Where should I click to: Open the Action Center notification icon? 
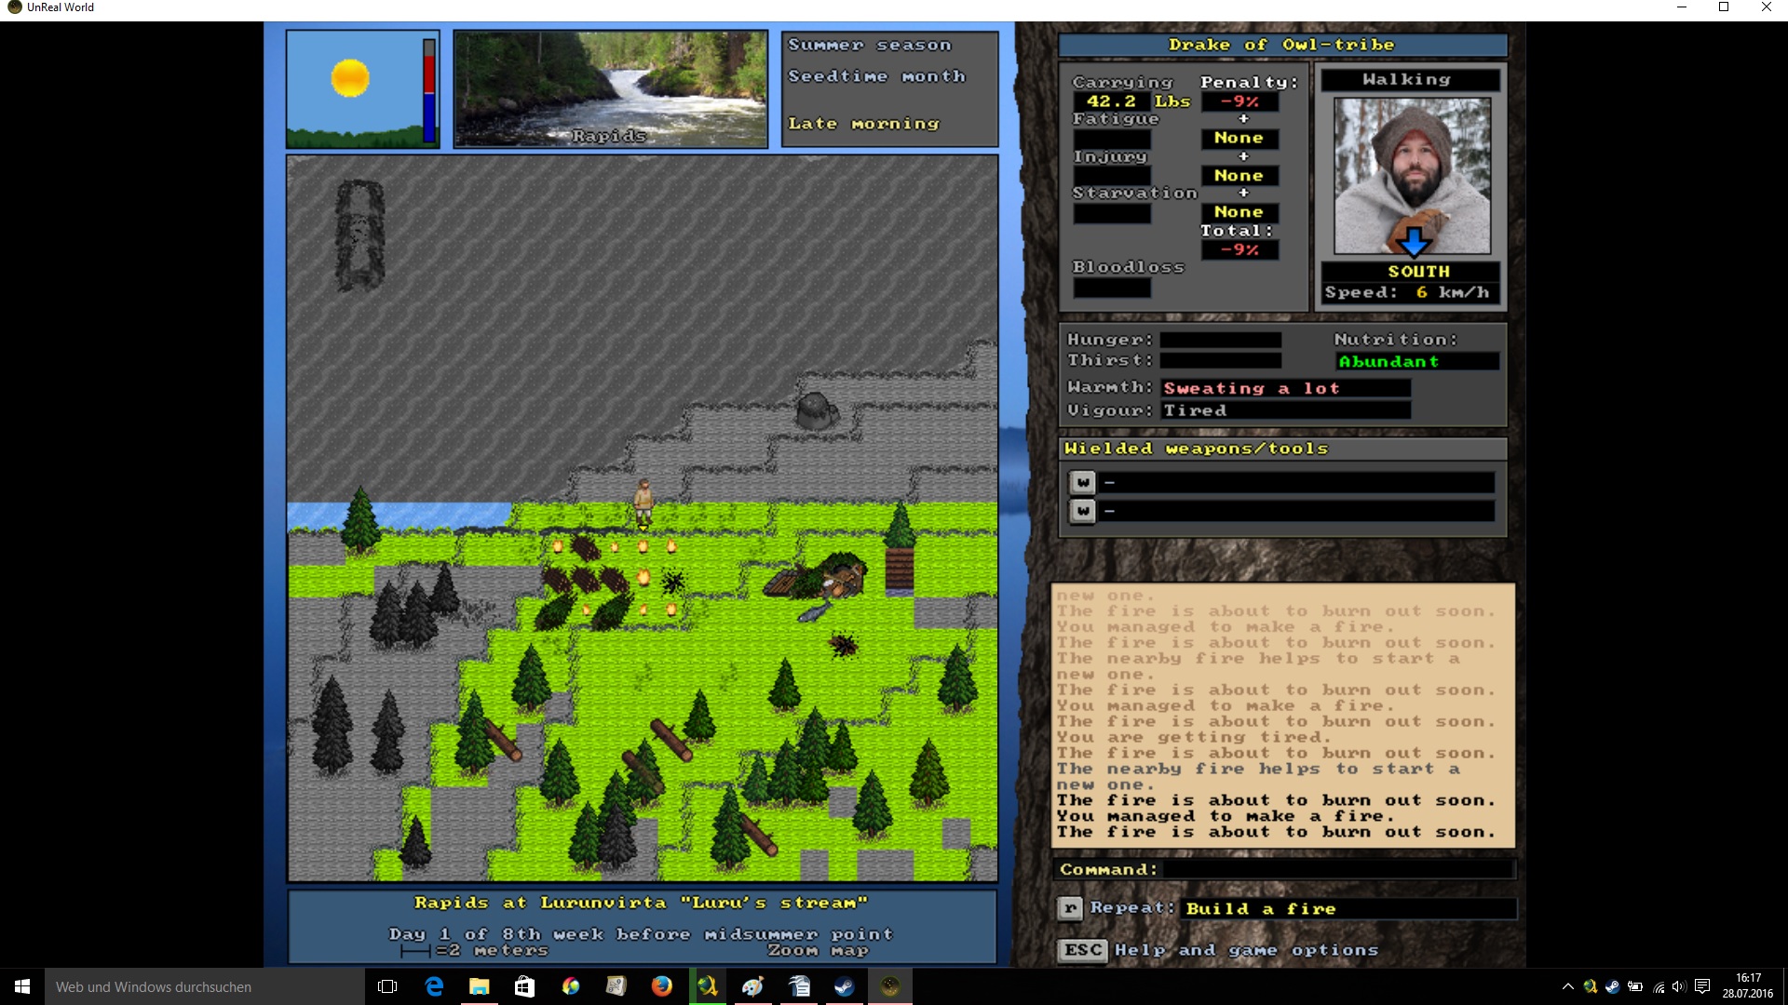1702,986
